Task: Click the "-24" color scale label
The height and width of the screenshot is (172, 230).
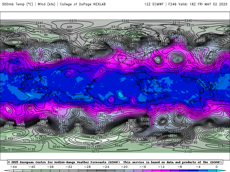Action: (106, 167)
